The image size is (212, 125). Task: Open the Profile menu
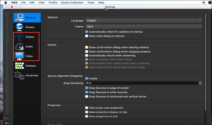click(53, 2)
